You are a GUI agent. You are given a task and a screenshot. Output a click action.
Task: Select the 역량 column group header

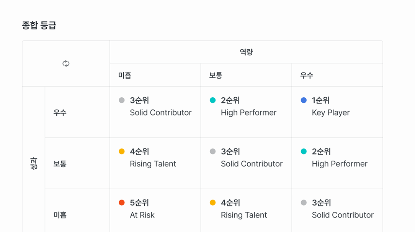pos(246,52)
